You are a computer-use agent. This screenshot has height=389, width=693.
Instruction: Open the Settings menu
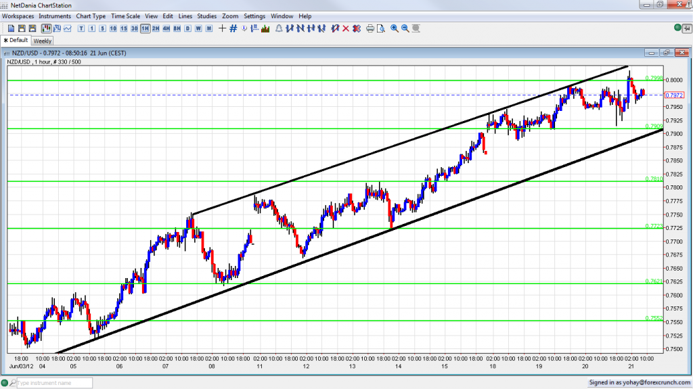coord(254,16)
